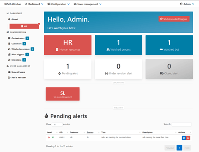This screenshot has width=199, height=152.
Task: Open Alert triggers configuration in sidebar
Action: point(18,54)
